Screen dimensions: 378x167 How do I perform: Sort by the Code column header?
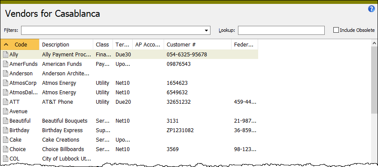click(x=20, y=44)
